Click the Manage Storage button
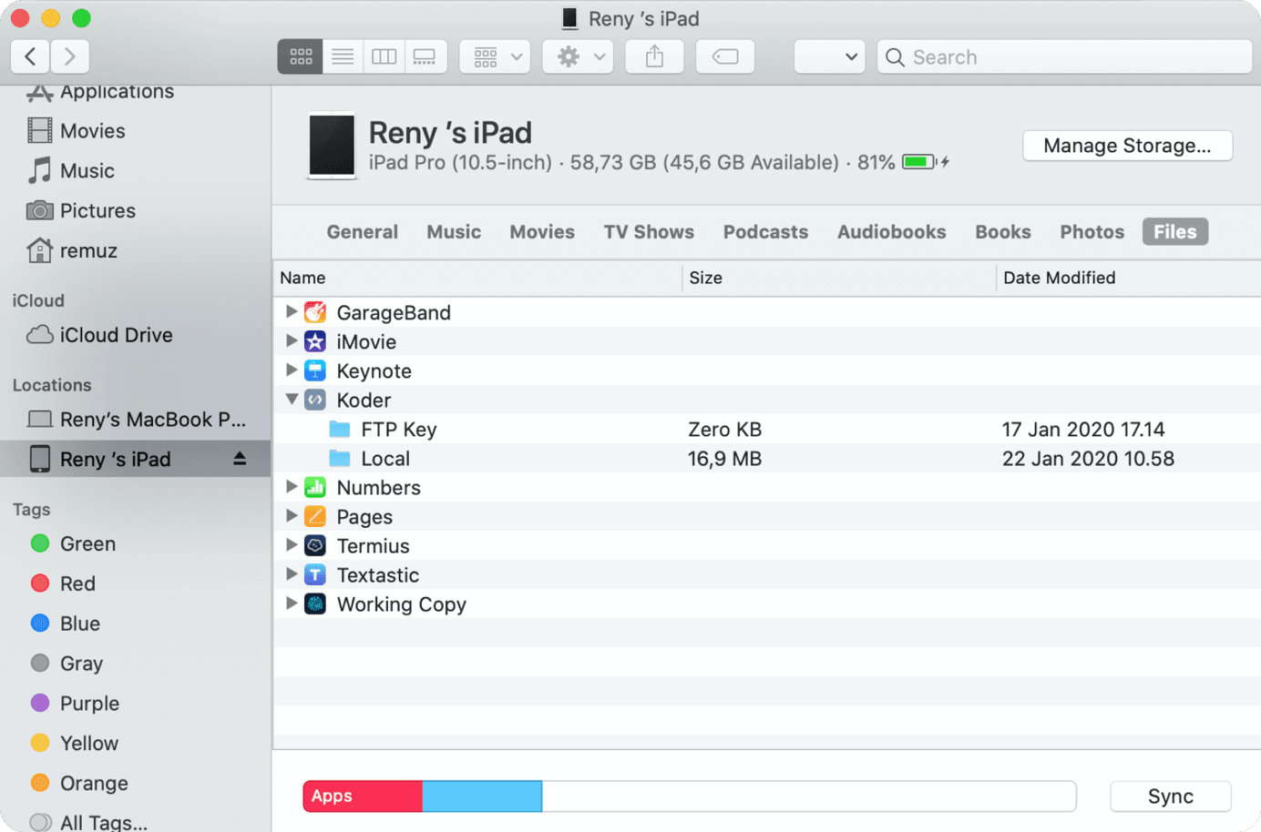The image size is (1261, 832). pos(1127,146)
